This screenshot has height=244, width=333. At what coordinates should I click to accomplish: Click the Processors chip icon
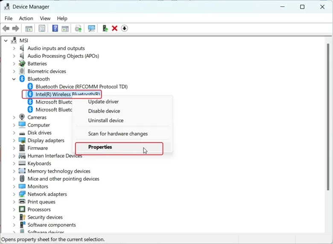click(22, 209)
